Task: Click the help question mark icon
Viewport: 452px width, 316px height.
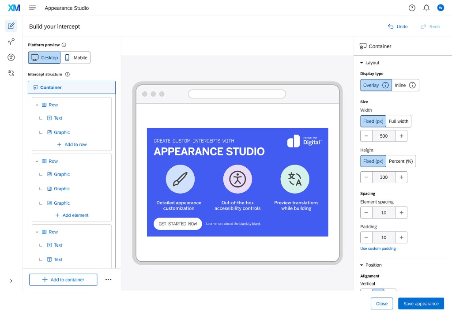Action: point(412,8)
